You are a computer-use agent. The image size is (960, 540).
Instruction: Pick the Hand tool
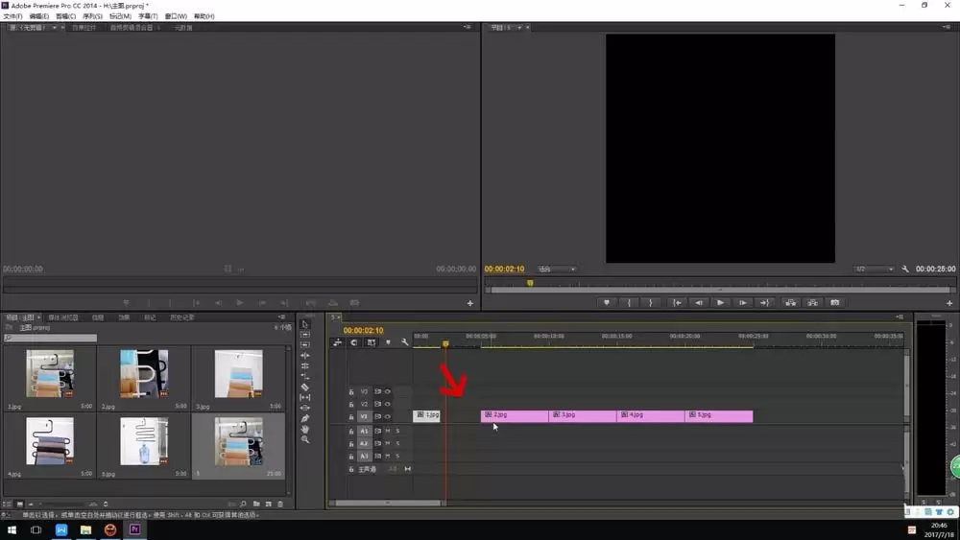[305, 429]
